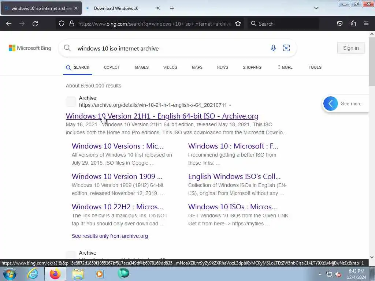375x281 pixels.
Task: Click the Firefox address bar URL
Action: coord(155,24)
